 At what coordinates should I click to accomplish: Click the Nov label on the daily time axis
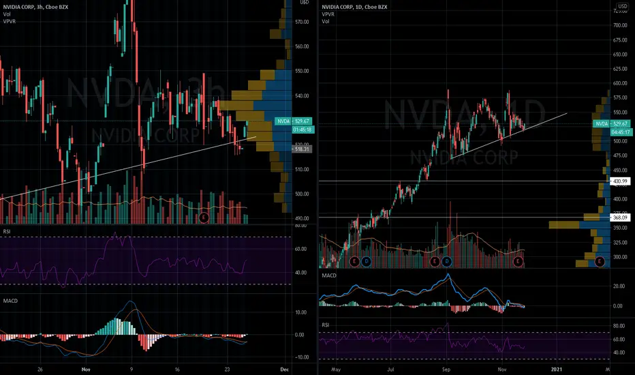pos(501,370)
